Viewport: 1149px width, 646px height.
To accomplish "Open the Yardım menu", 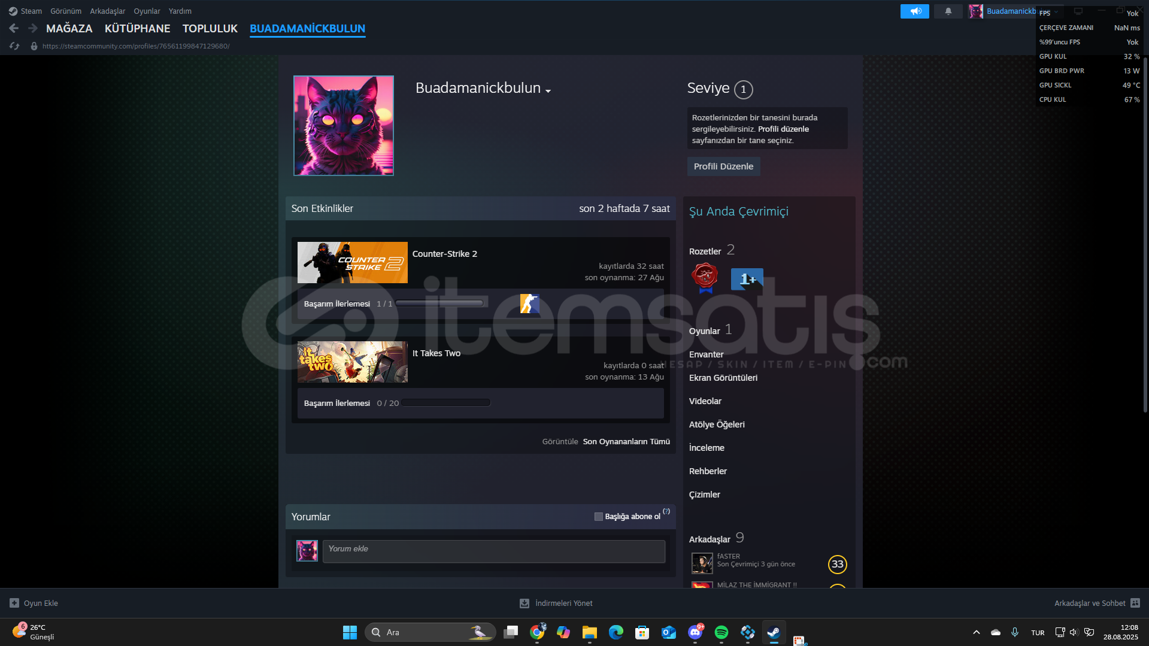I will [180, 11].
